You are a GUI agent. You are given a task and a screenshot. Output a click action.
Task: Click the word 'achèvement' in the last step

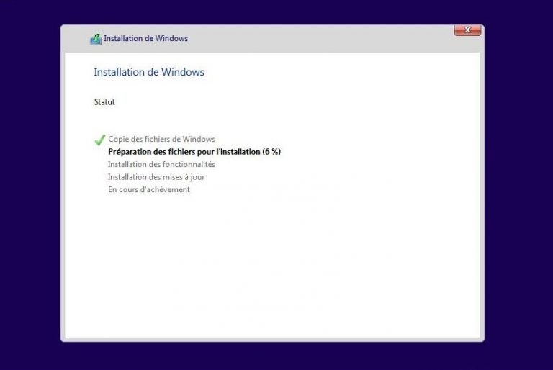168,189
